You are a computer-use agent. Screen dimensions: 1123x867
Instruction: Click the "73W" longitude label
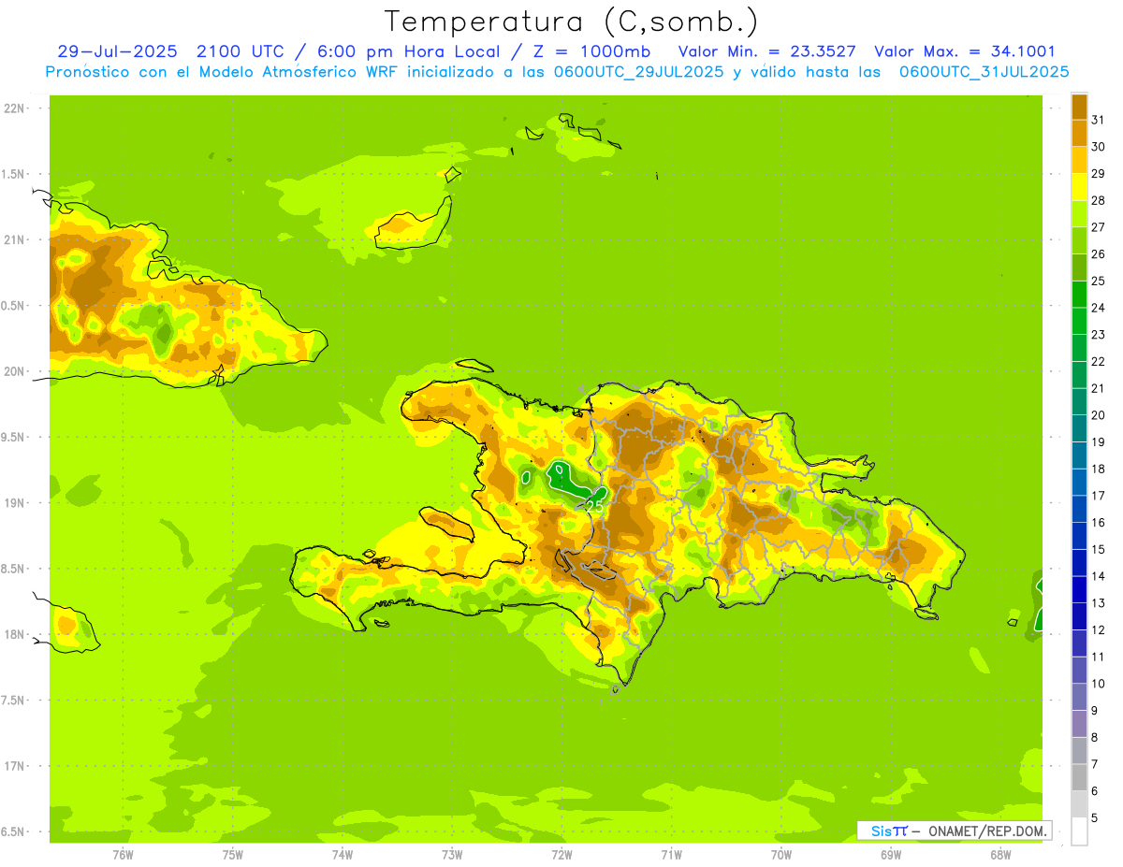[x=452, y=854]
